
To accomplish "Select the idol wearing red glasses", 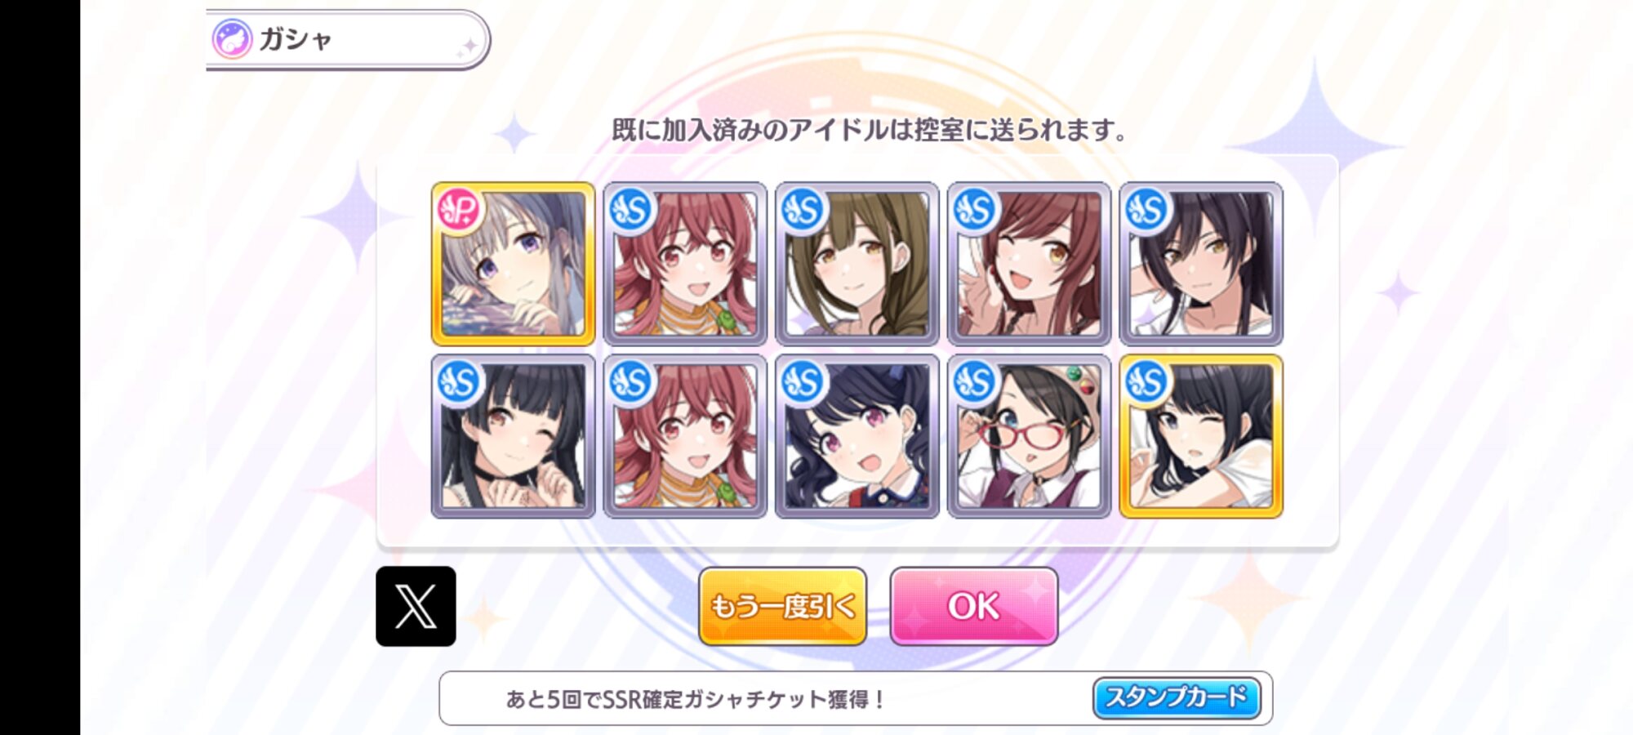I will pos(1029,436).
